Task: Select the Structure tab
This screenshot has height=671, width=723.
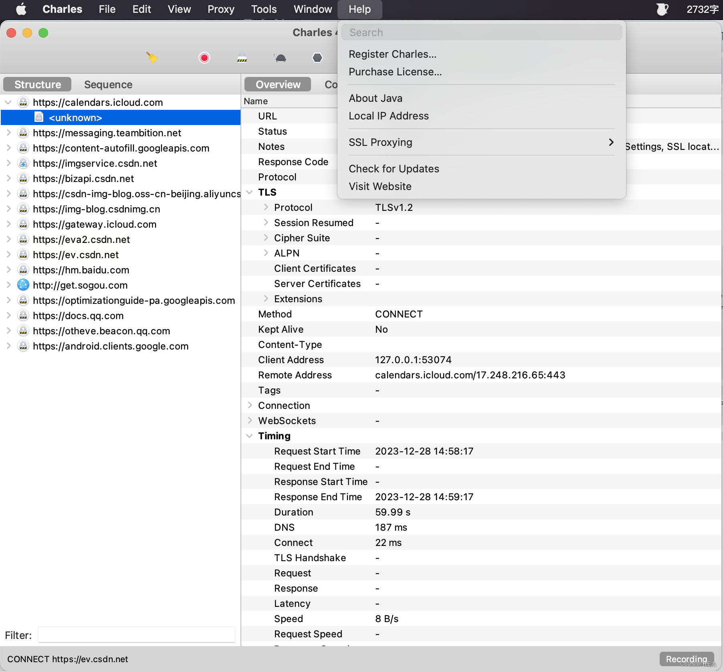Action: 37,85
